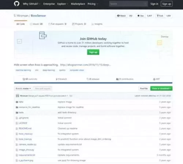Screen dimensions: 183x164
Task: Switch to the Issues tab
Action: tap(36, 24)
